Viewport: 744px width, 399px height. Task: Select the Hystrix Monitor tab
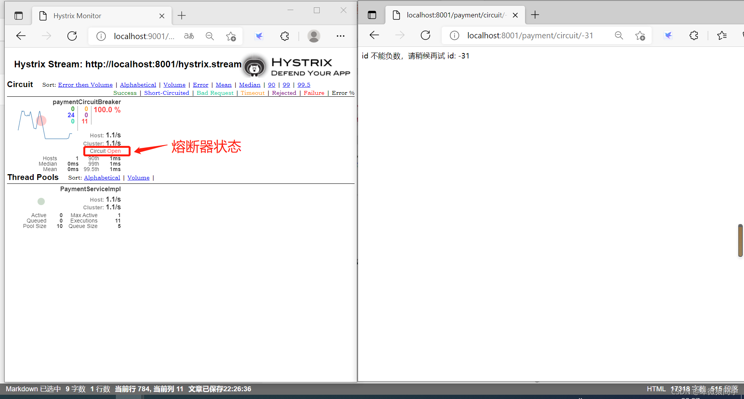tap(102, 16)
